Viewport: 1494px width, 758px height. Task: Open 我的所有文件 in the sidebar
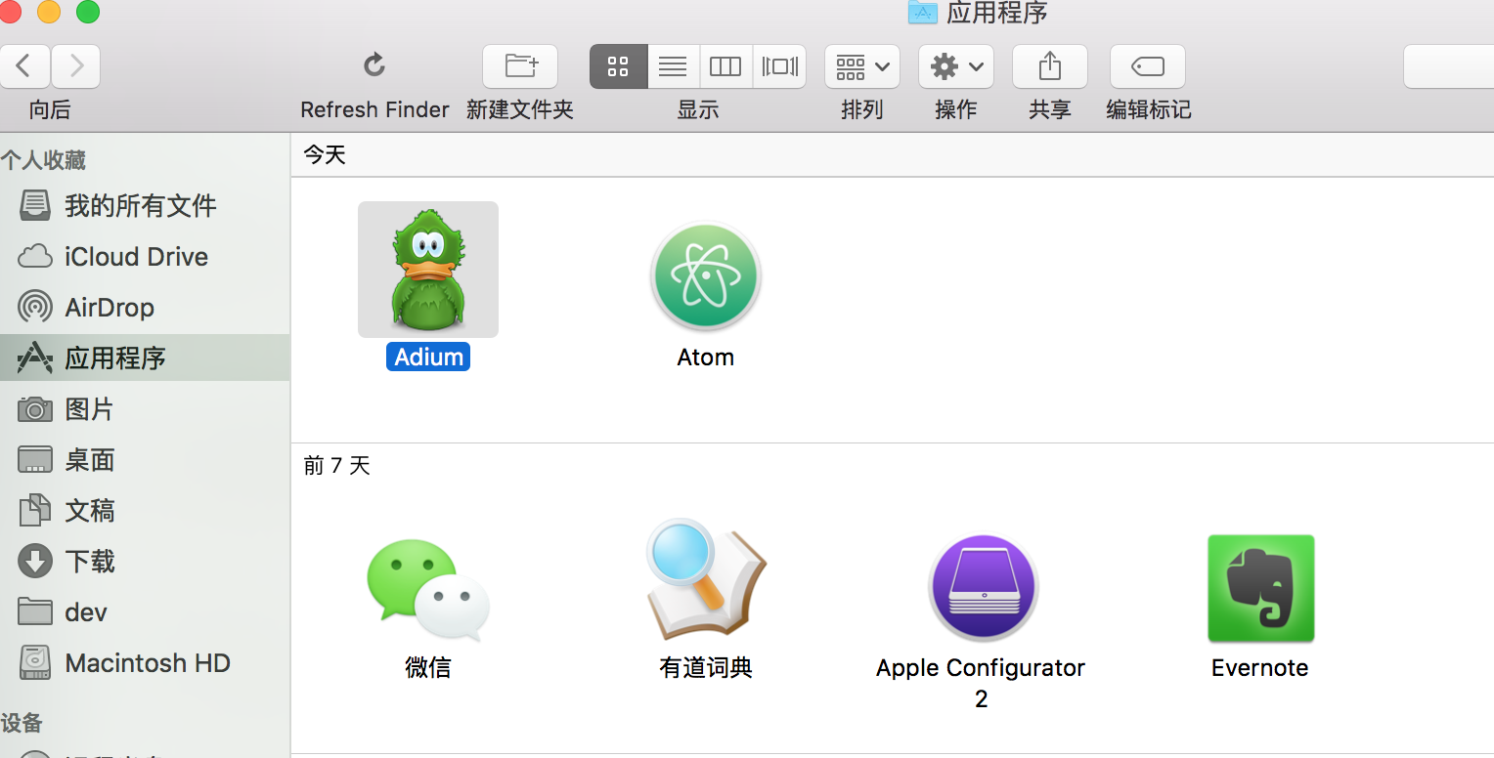click(x=145, y=206)
